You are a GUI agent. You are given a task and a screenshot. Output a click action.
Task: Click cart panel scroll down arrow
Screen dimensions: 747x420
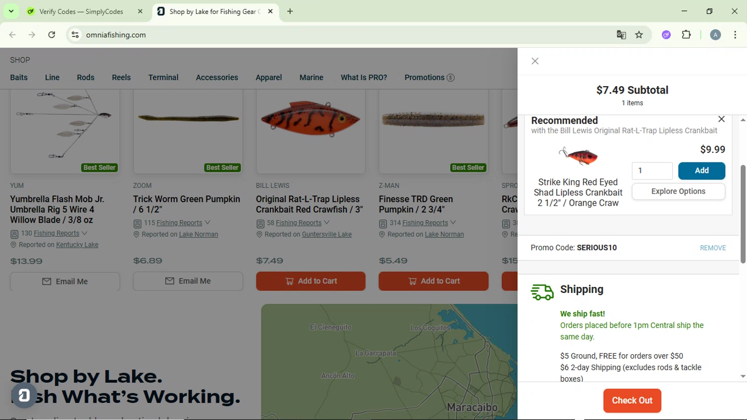click(x=743, y=376)
